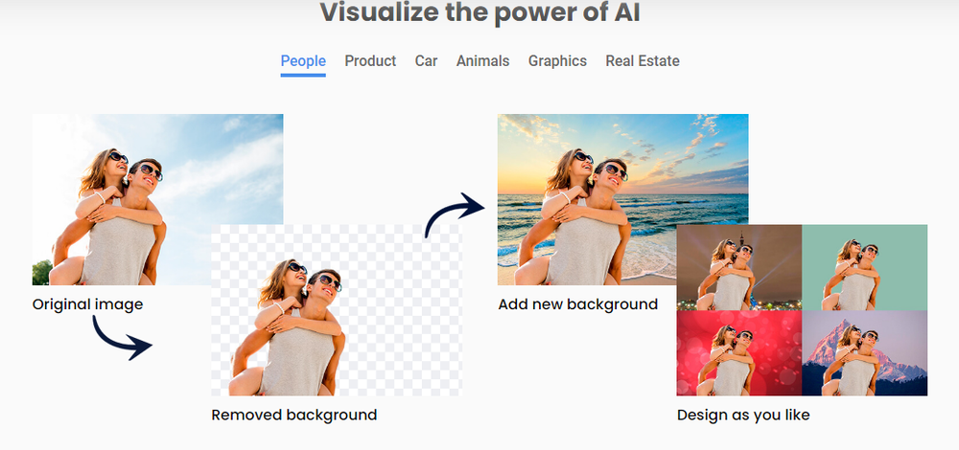959x450 pixels.
Task: Open the Real Estate tab
Action: pyautogui.click(x=643, y=61)
